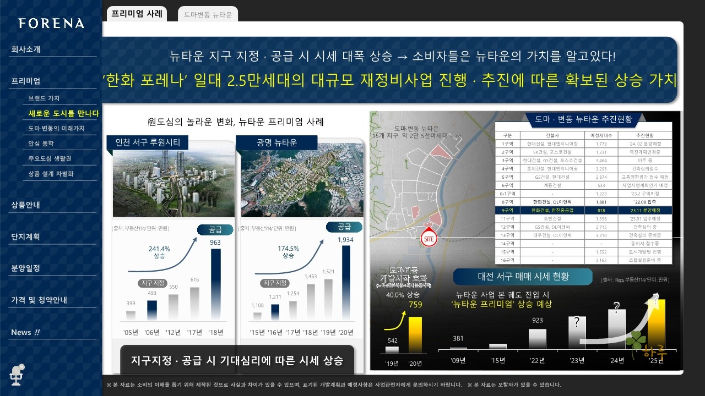Open 가격 및 청약안내 menu
This screenshot has height=396, width=705.
click(x=39, y=300)
